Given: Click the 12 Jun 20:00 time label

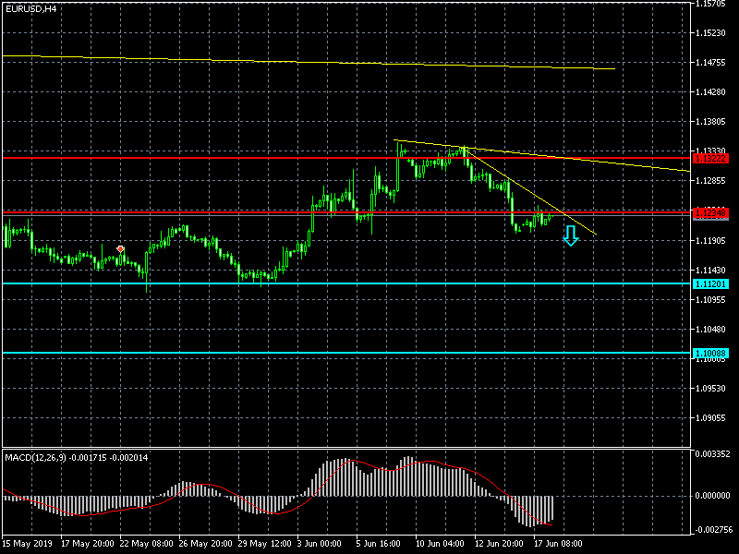Looking at the screenshot, I should 499,544.
